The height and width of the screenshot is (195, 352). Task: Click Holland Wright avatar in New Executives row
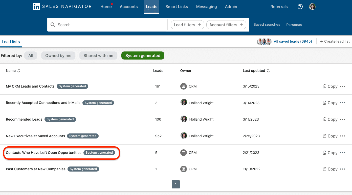click(184, 136)
